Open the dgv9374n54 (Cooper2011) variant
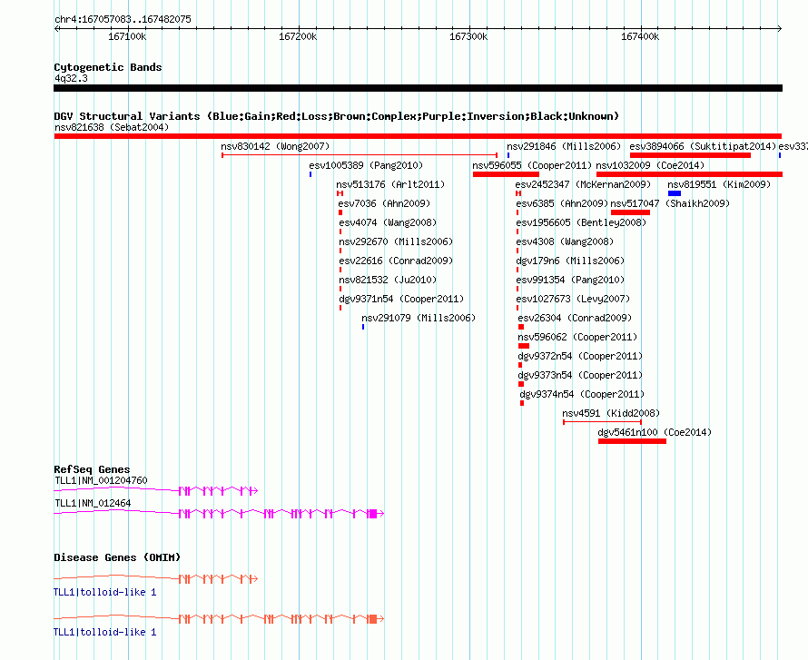Viewport: 808px width, 660px height. (582, 394)
